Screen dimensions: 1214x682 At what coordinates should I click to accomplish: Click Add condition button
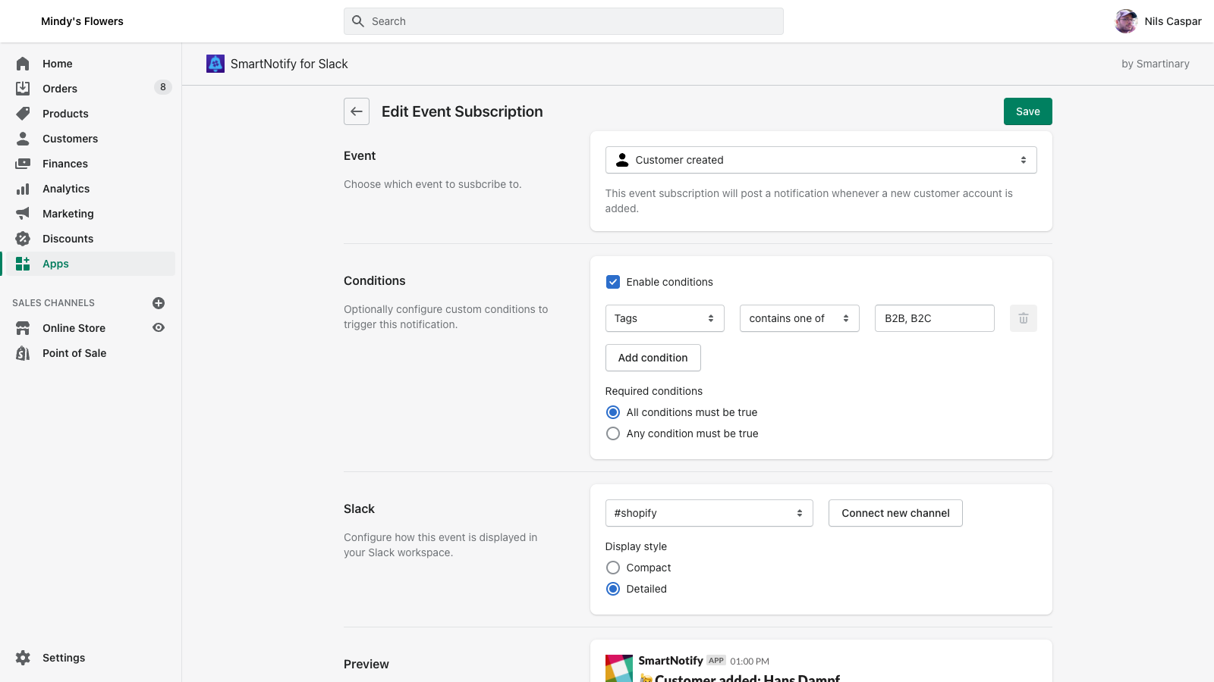(653, 358)
